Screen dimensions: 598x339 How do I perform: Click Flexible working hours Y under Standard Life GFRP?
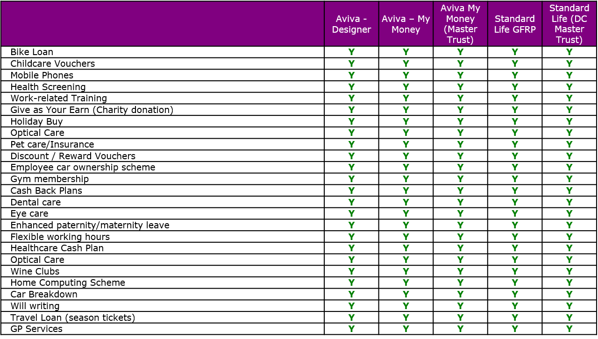click(x=515, y=237)
